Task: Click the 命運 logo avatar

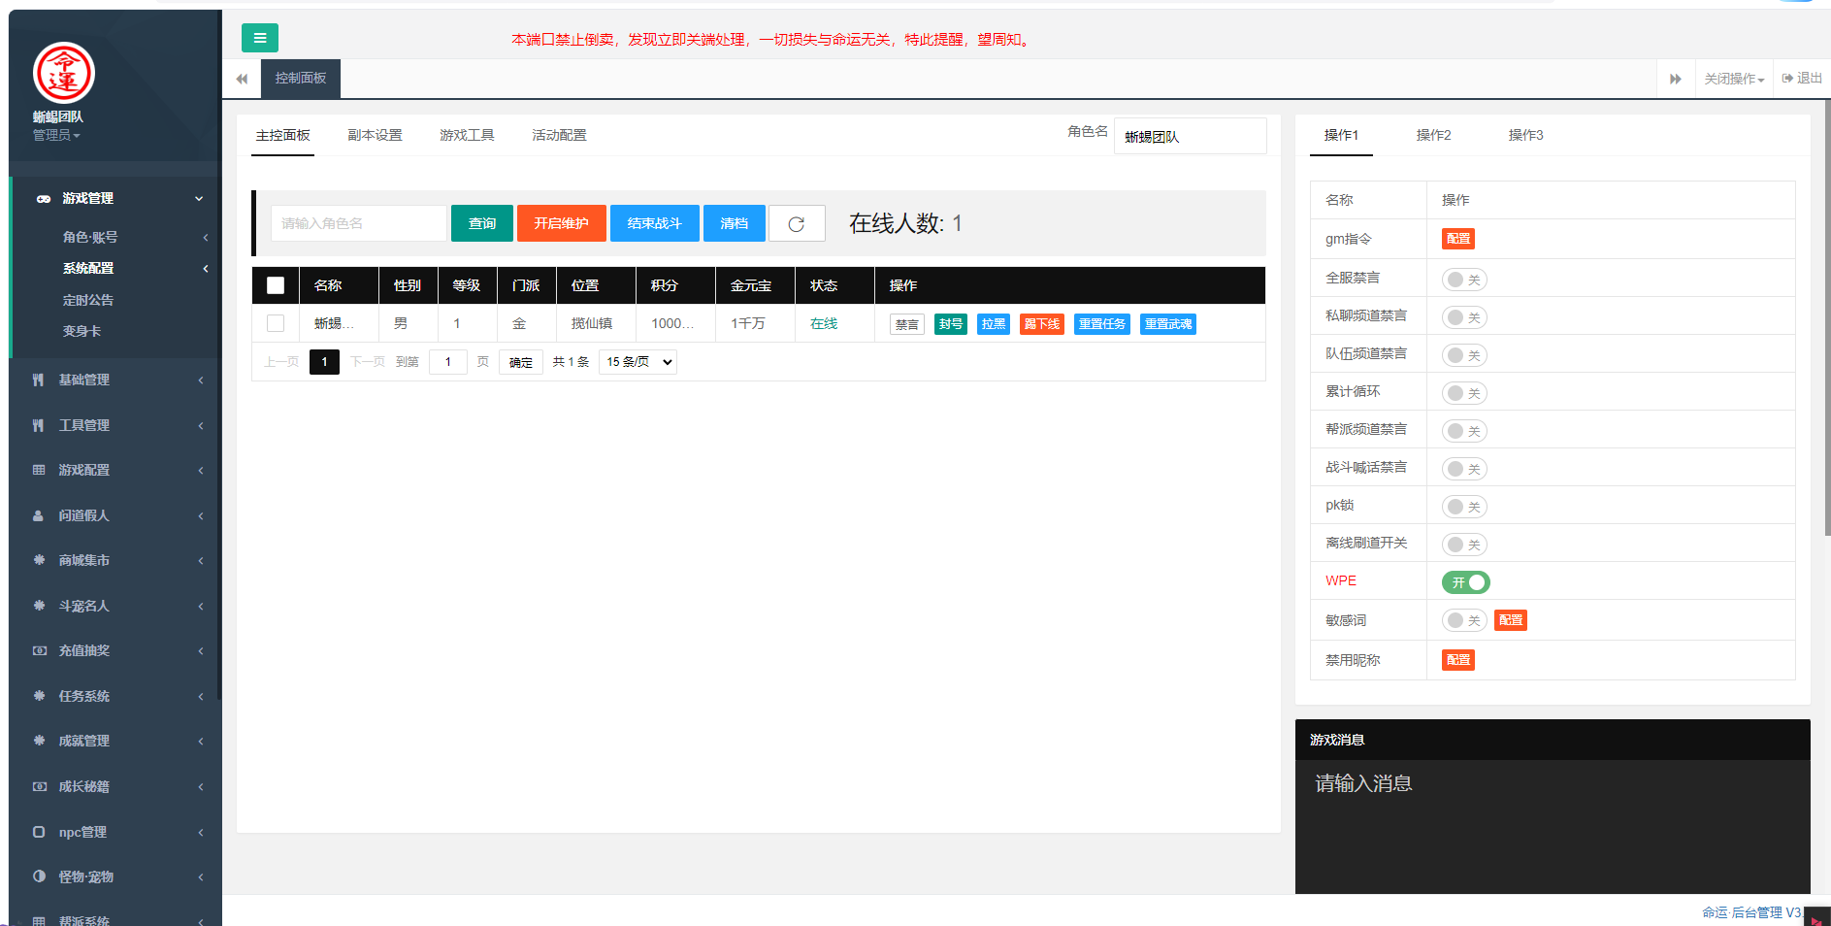Action: pos(64,73)
